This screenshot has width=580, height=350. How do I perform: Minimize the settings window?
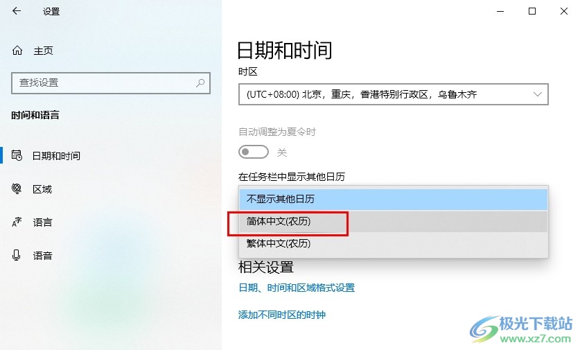click(x=500, y=12)
